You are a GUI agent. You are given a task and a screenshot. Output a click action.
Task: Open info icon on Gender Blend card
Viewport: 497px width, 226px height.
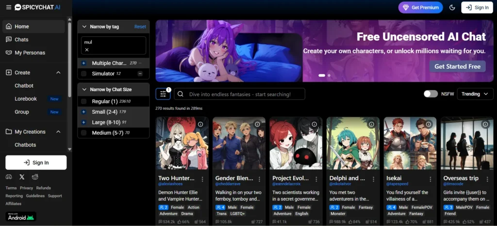(257, 124)
